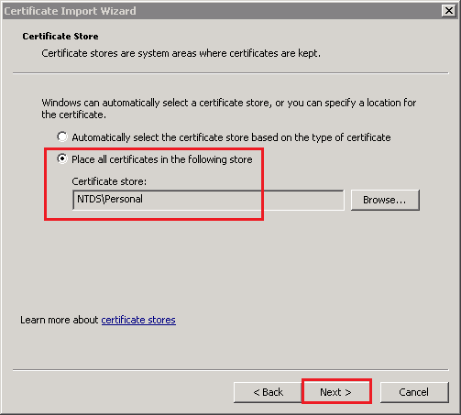
Task: Click the NTDS\Personal text in the store field
Action: 110,199
